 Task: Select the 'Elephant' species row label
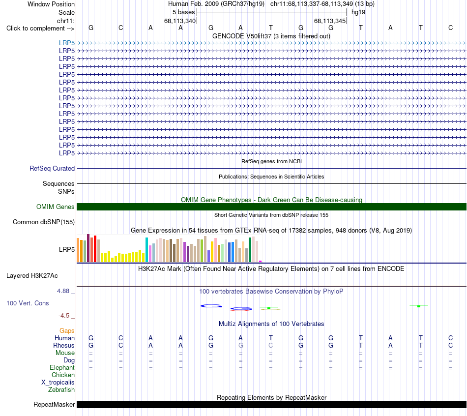62,367
